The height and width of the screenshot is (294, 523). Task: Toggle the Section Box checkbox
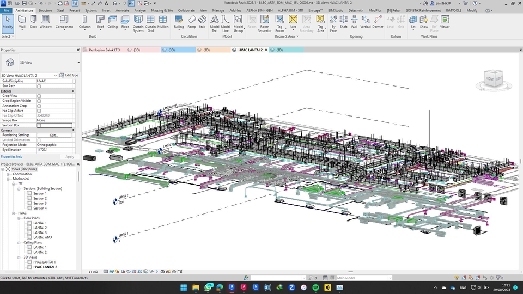point(39,125)
